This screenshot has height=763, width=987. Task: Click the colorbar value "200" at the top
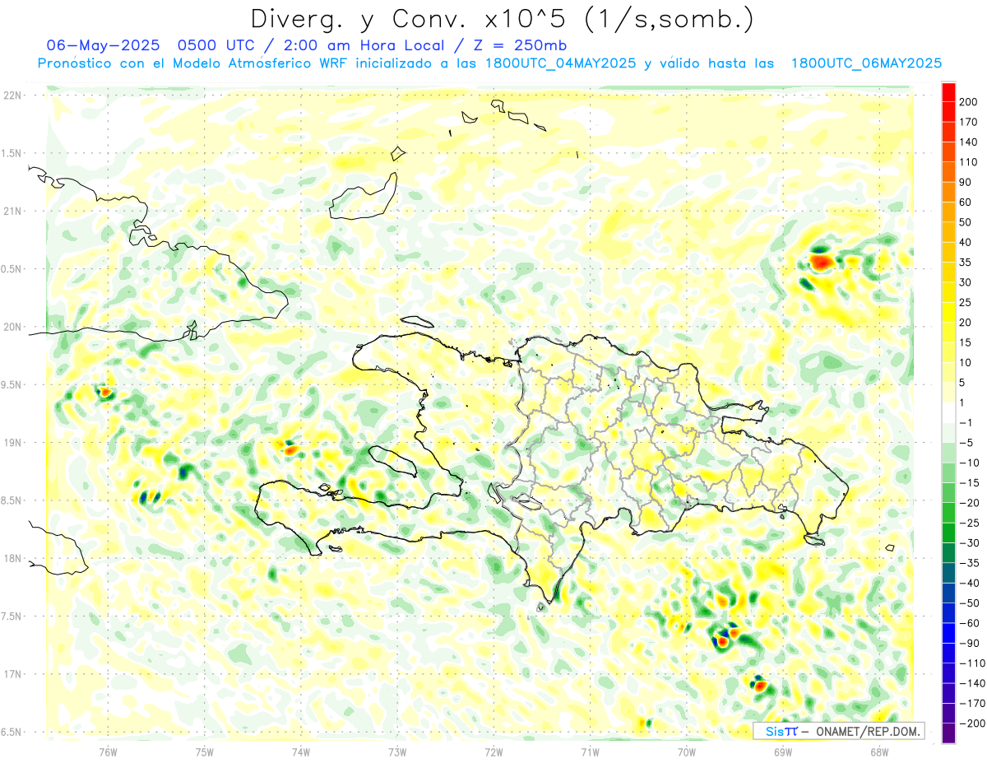click(970, 102)
